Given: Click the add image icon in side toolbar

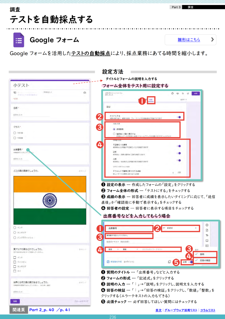Looking at the screenshot, I should [207, 240].
